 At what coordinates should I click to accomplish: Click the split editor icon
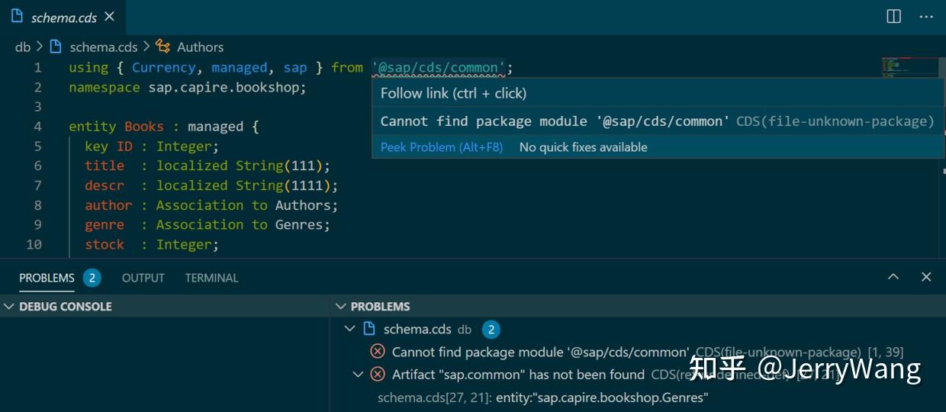click(893, 16)
